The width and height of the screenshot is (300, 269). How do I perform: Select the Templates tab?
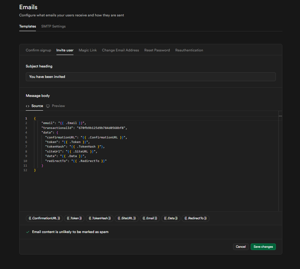point(27,26)
